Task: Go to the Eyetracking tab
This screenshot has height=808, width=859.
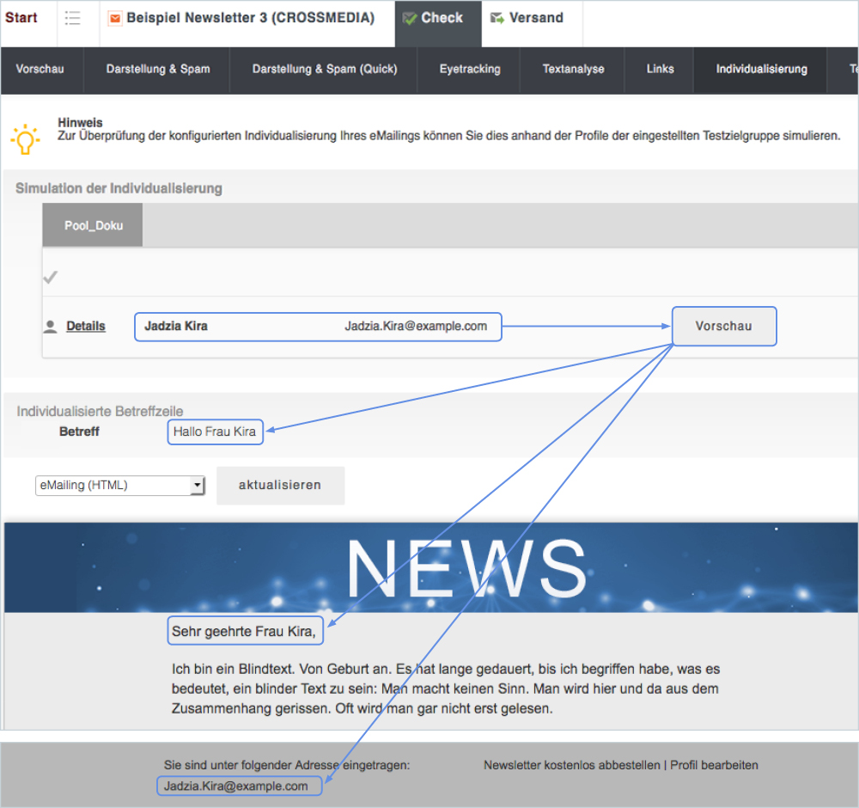Action: [x=470, y=70]
